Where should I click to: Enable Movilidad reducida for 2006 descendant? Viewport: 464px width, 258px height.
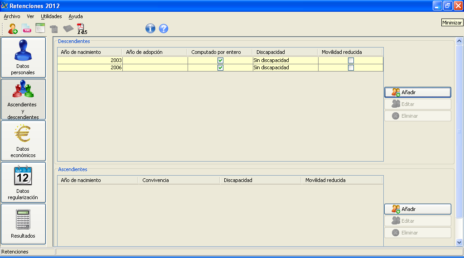(351, 67)
